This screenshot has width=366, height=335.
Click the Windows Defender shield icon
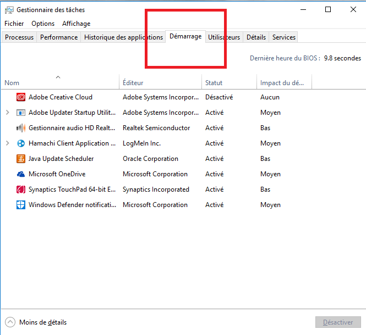21,205
